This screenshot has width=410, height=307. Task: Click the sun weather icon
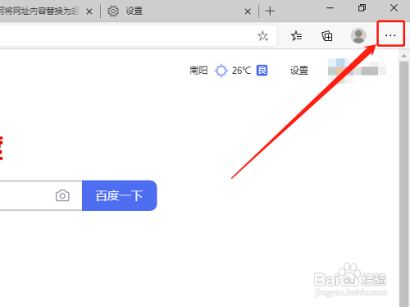coord(221,71)
